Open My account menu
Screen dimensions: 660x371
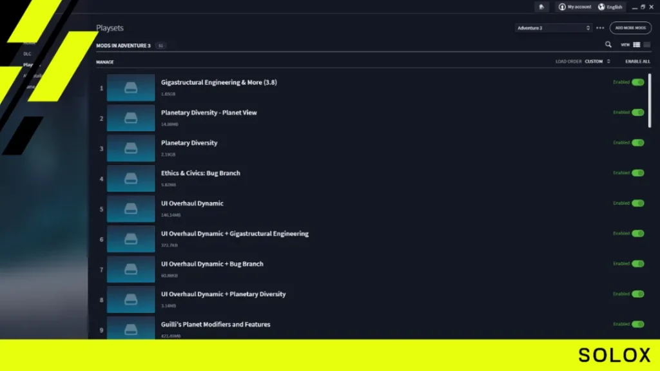(574, 6)
